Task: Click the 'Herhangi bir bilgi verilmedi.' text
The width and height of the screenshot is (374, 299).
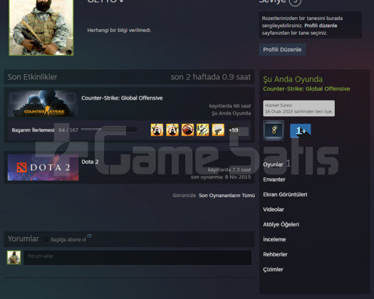Action: point(119,31)
